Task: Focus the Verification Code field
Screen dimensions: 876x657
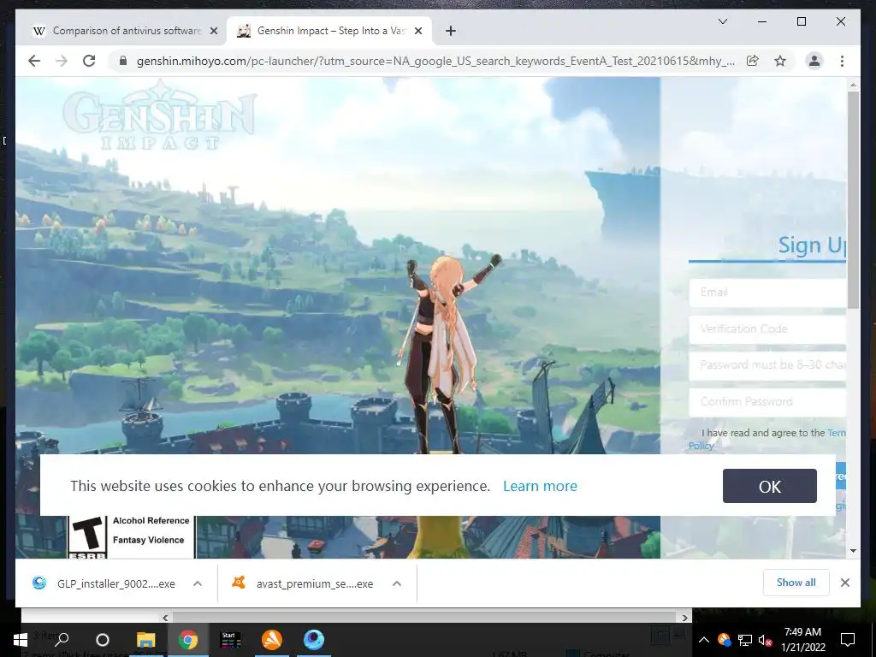Action: tap(767, 329)
